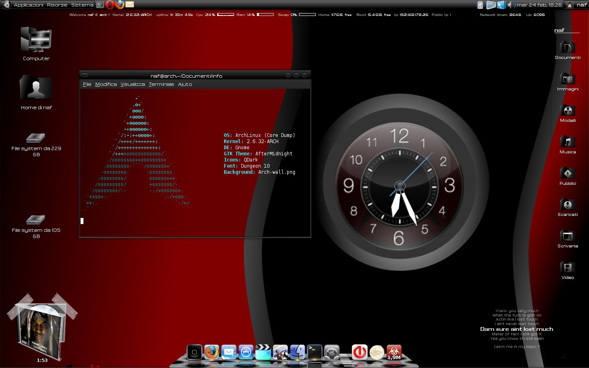Open the Pubblici folder in the naf sidebar
This screenshot has height=368, width=589.
(568, 173)
